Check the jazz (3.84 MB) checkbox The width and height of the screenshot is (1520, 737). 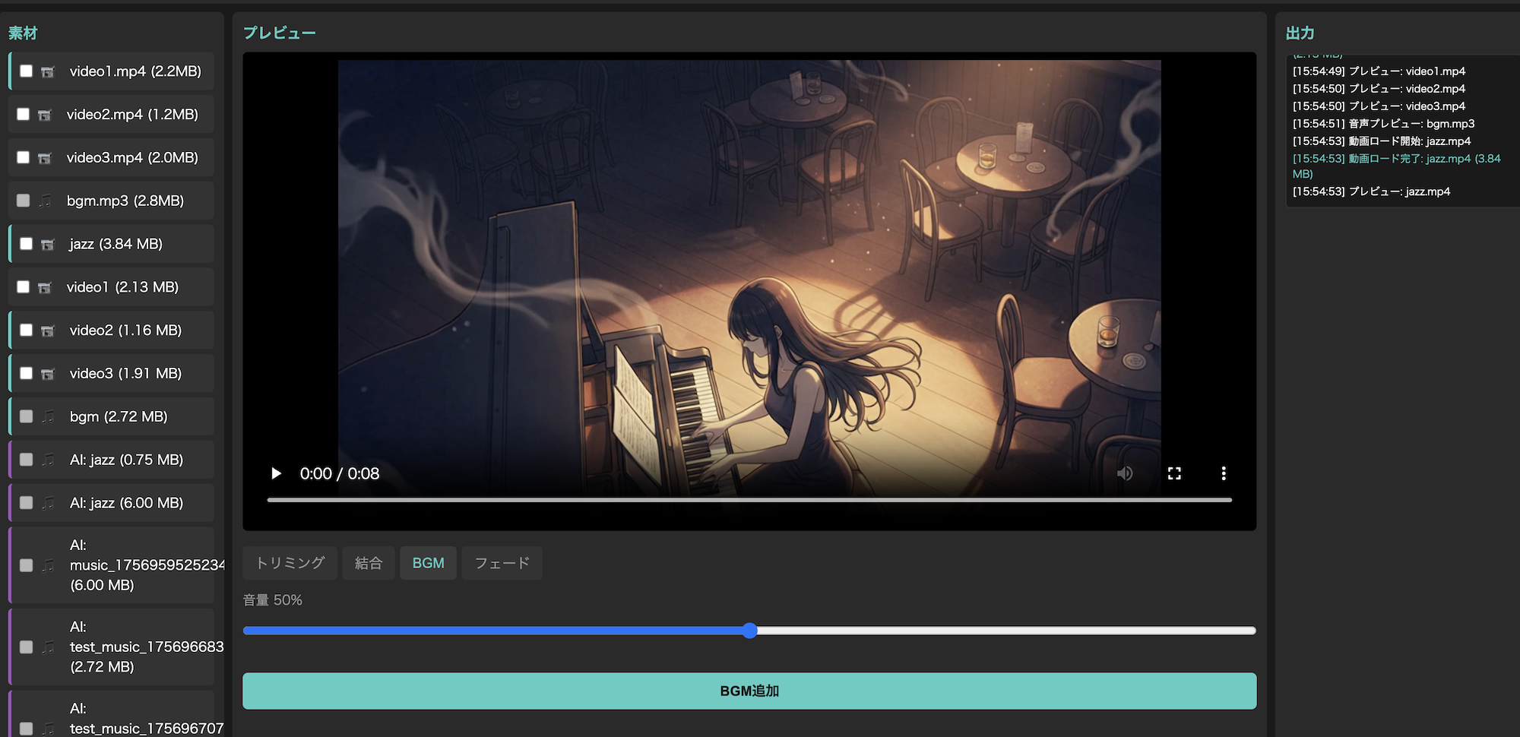(x=27, y=244)
